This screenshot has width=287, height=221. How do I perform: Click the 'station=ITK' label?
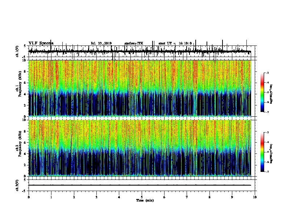(x=134, y=43)
